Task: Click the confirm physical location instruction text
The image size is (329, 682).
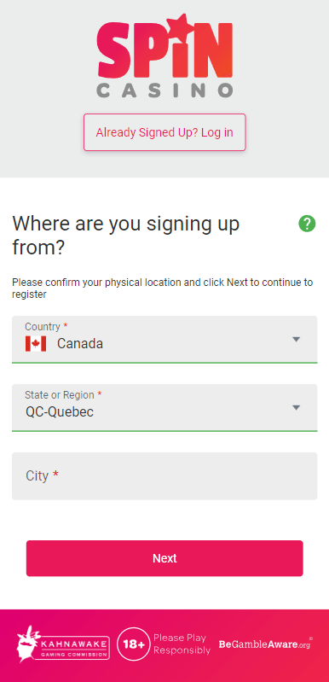Action: pos(162,288)
